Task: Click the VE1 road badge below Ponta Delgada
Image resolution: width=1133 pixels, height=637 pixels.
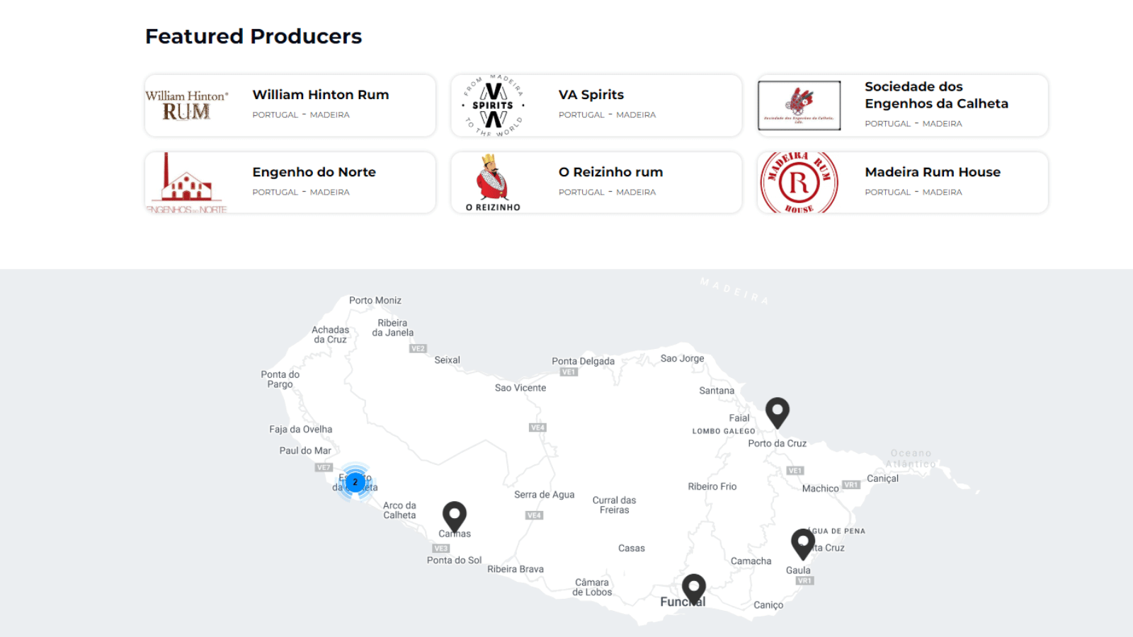Action: [569, 372]
